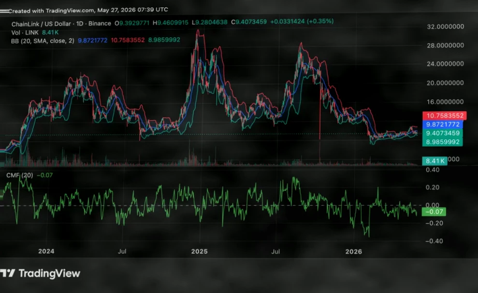478x293 pixels.
Task: Click the green 9.4073459 price-axis tag
Action: point(443,133)
